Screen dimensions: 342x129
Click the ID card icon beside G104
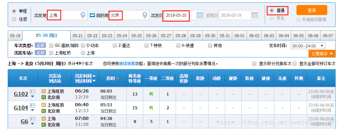[x=32, y=105]
